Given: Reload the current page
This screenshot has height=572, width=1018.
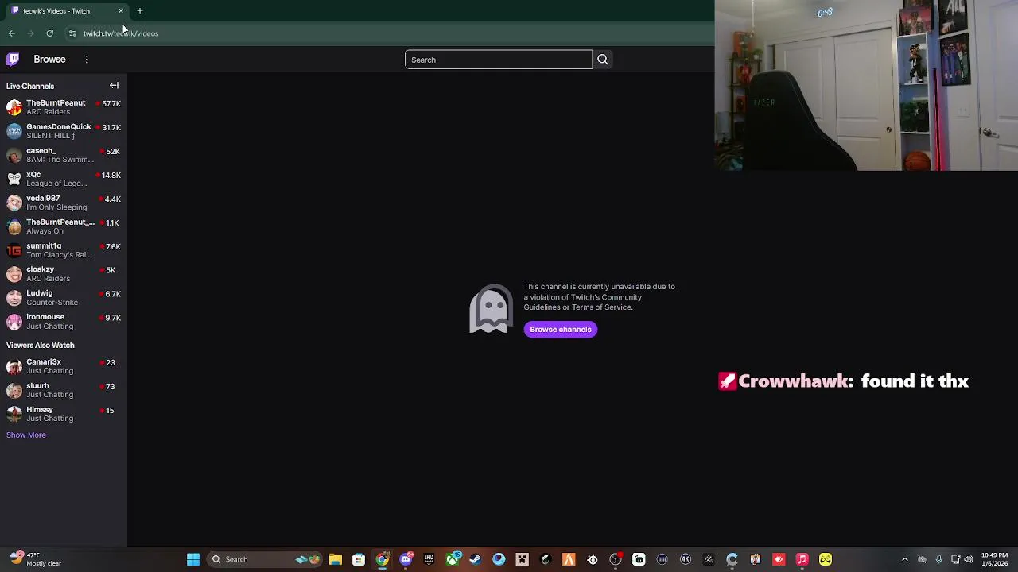Looking at the screenshot, I should coord(49,33).
